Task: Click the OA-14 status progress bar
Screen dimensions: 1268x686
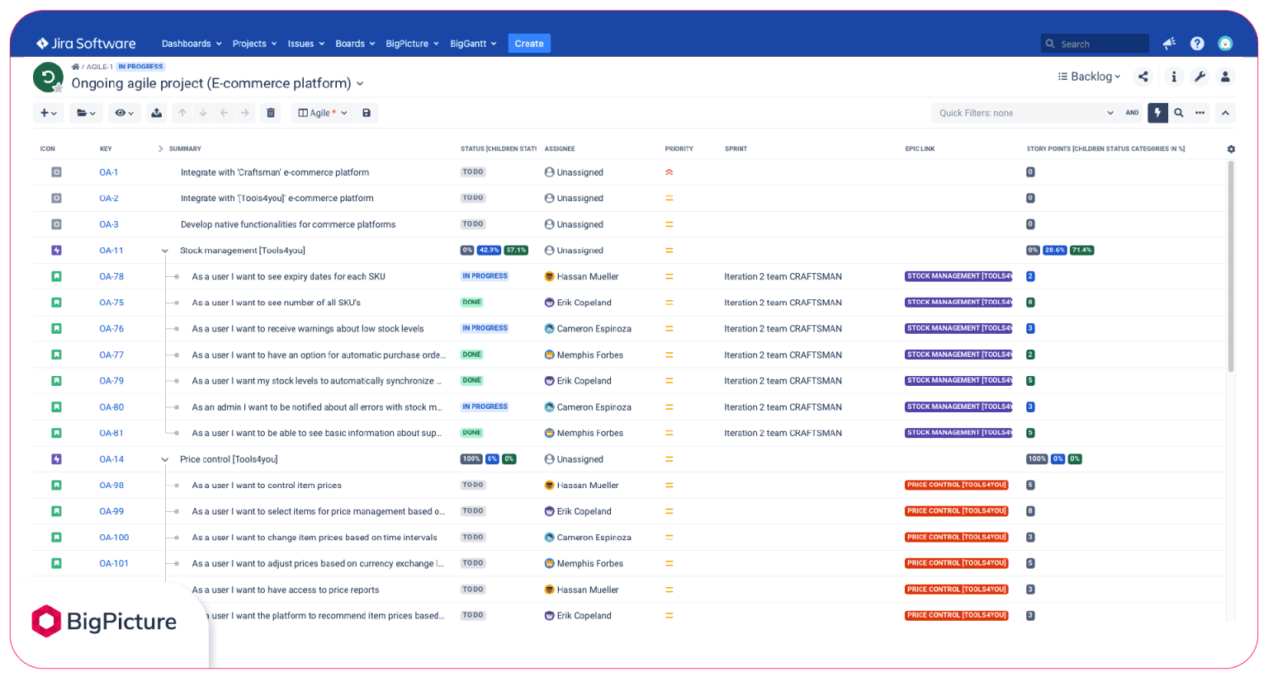Action: pyautogui.click(x=489, y=458)
